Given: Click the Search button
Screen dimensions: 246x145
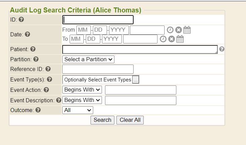Looking at the screenshot, I should pyautogui.click(x=102, y=120).
